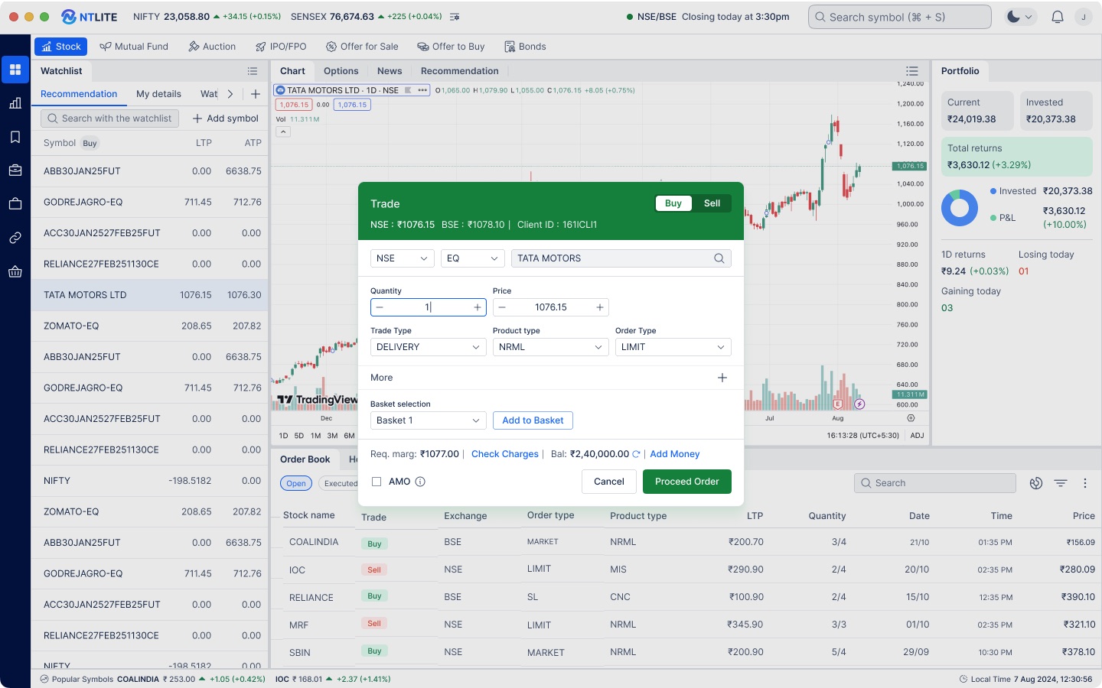Open the News tab
1102x688 pixels.
coord(390,71)
